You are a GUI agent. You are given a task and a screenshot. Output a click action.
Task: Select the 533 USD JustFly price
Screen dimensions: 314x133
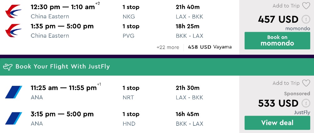click(278, 103)
